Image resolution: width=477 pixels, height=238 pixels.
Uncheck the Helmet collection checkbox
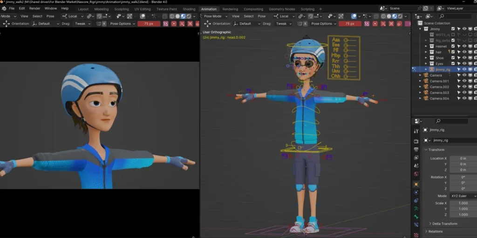[x=453, y=46]
